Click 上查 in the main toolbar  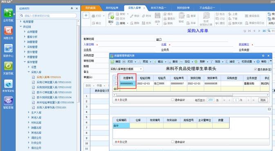[x=233, y=14]
